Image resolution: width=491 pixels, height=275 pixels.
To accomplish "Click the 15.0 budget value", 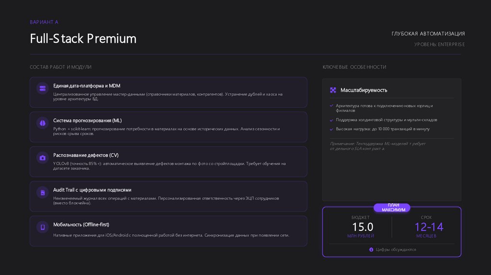I will click(x=362, y=227).
